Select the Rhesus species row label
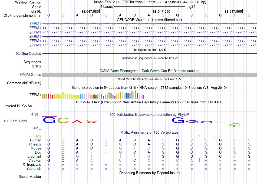Image resolution: width=257 pixels, height=183 pixels. tap(35, 144)
